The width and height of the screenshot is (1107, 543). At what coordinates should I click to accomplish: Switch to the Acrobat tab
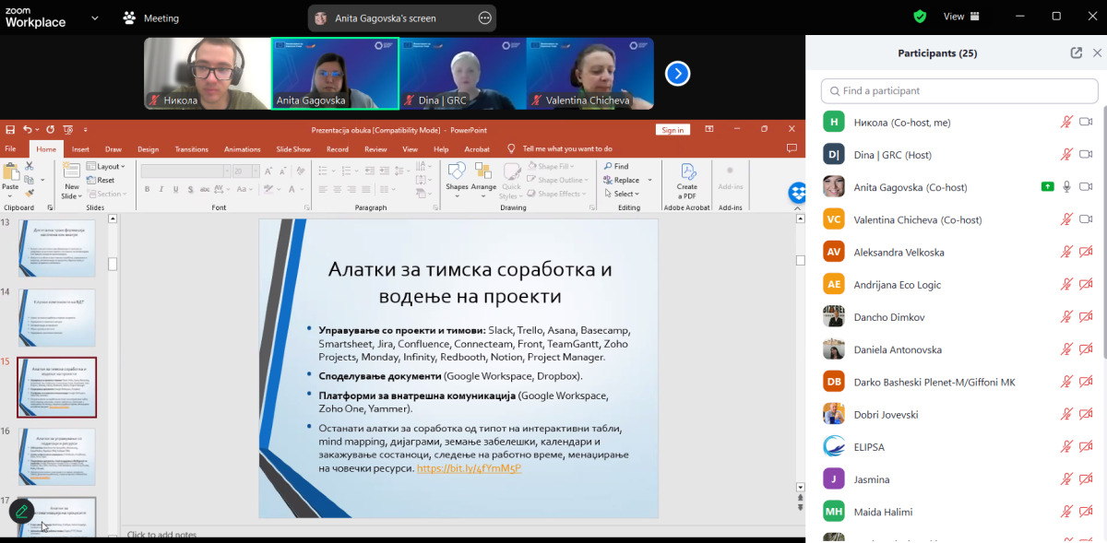click(x=477, y=148)
